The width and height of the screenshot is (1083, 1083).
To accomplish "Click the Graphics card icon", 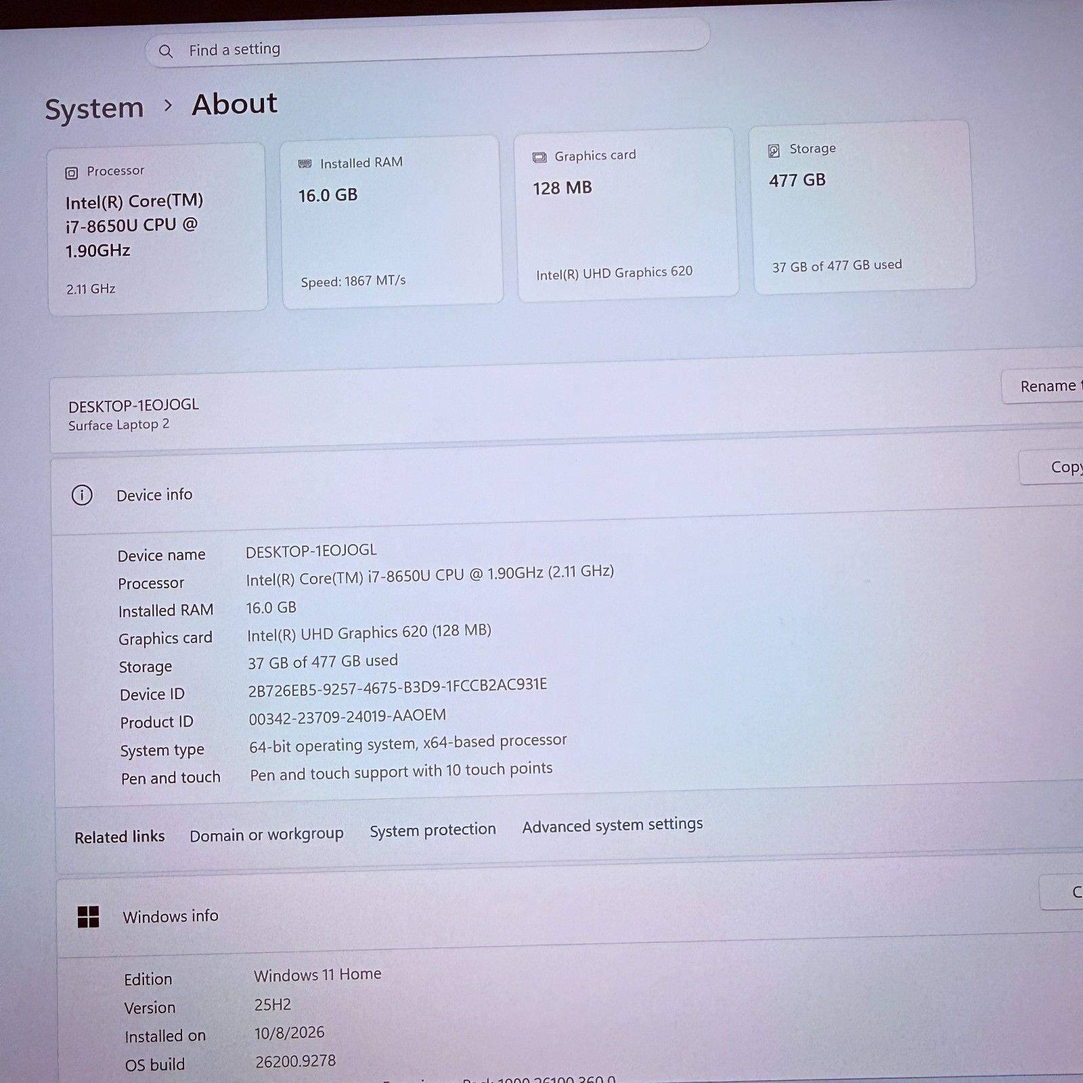I will point(539,158).
